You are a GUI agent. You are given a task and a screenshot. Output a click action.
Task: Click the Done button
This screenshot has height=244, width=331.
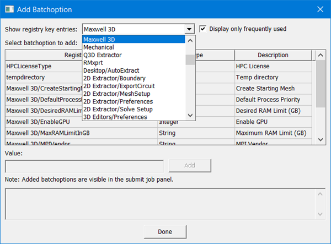[x=165, y=232]
